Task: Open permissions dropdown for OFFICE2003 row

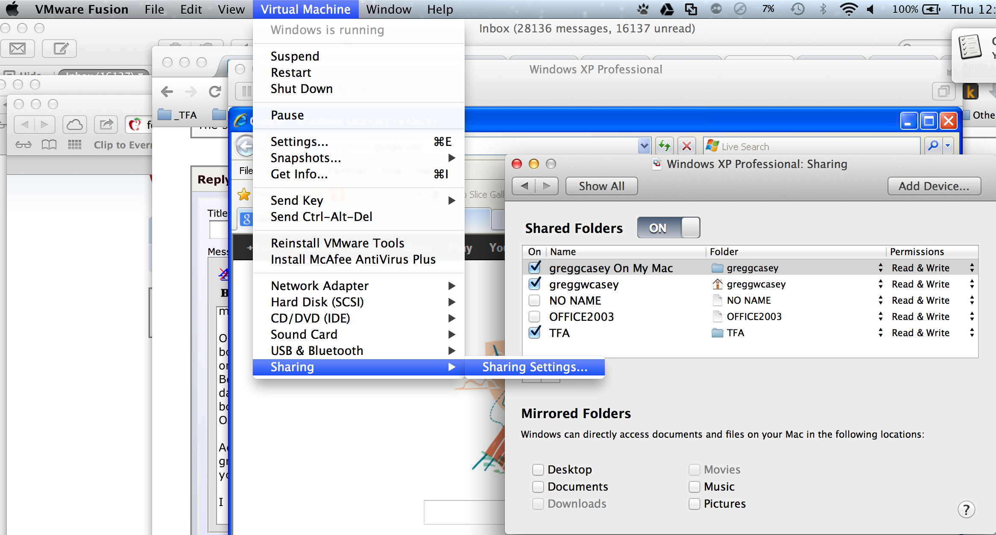Action: click(x=933, y=317)
